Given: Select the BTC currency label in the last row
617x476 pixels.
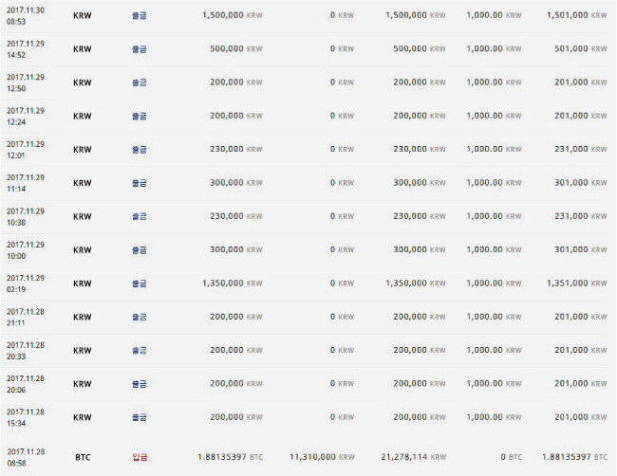Looking at the screenshot, I should tap(83, 457).
